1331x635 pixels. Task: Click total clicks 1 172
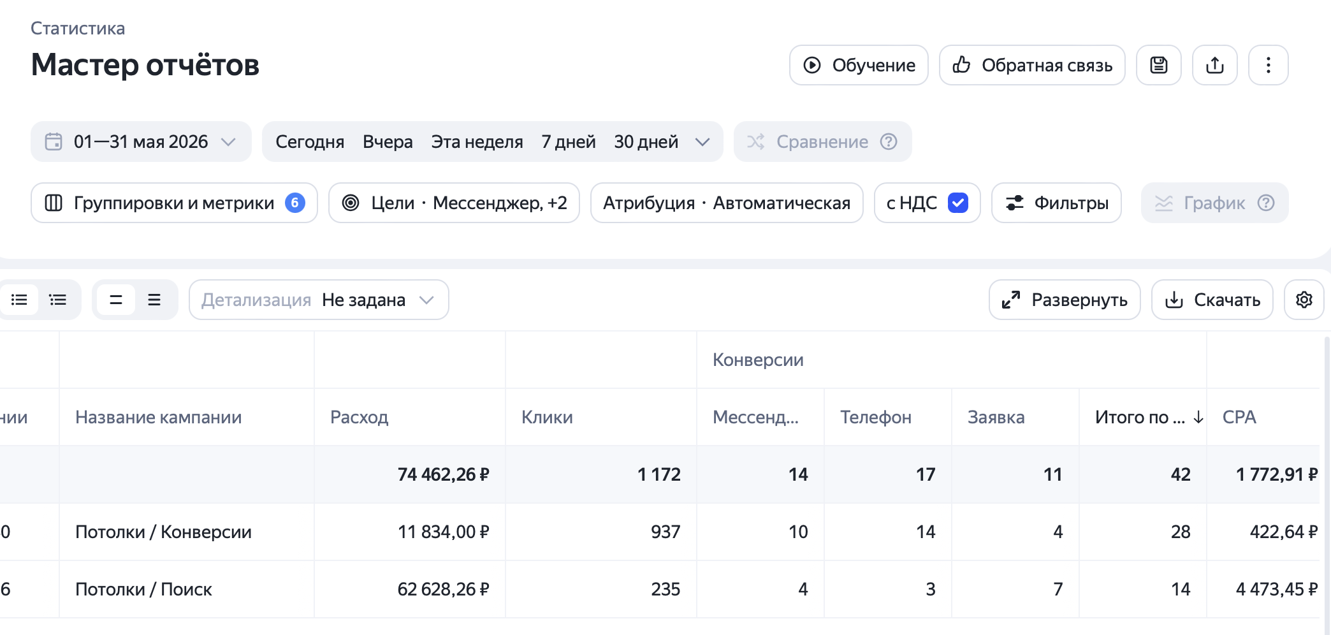658,474
